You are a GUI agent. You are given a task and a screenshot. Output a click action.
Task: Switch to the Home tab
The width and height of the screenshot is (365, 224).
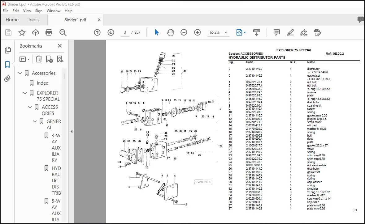(x=12, y=20)
